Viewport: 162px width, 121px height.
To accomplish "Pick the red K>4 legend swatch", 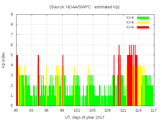I will pyautogui.click(x=143, y=27).
